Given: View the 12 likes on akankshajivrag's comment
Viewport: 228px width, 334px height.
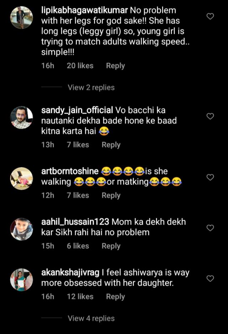Looking at the screenshot, I should point(80,297).
